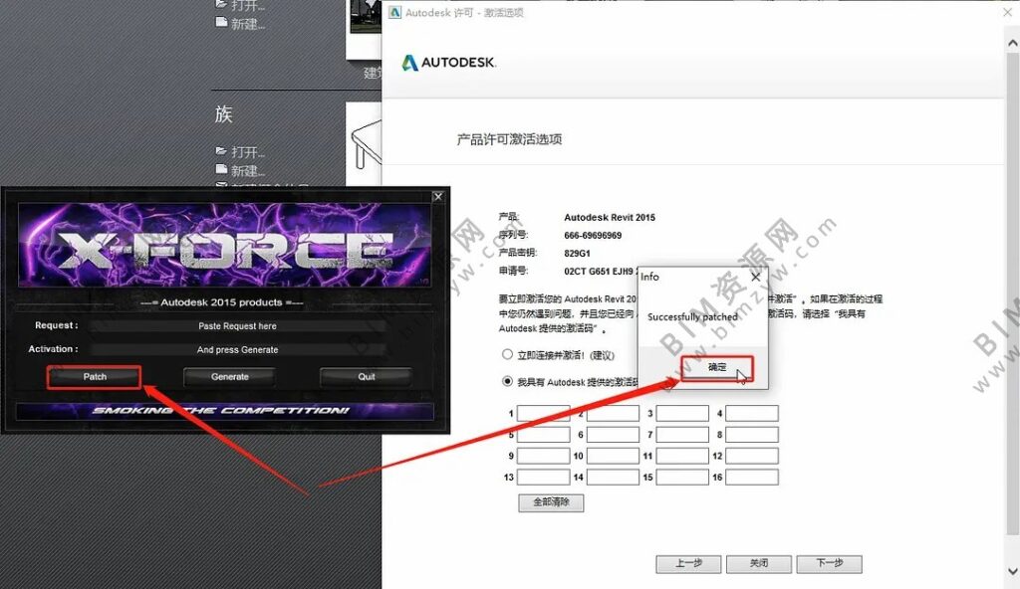
Task: Click the product key text 829G1
Action: pos(577,253)
